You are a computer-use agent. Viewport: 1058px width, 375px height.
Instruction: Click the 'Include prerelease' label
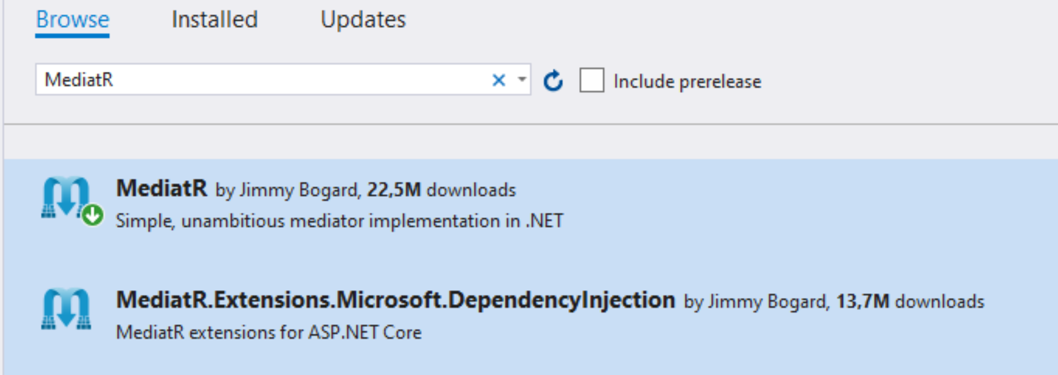coord(687,82)
